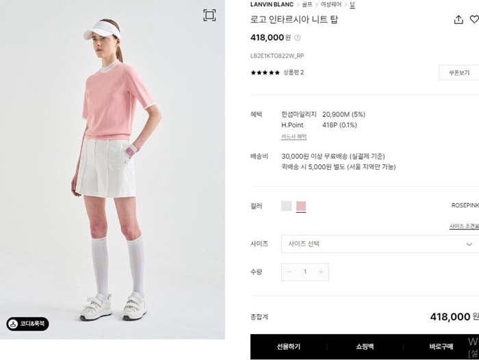The height and width of the screenshot is (360, 479).
Task: Add to cart with 쇼핑백 button
Action: click(x=365, y=346)
